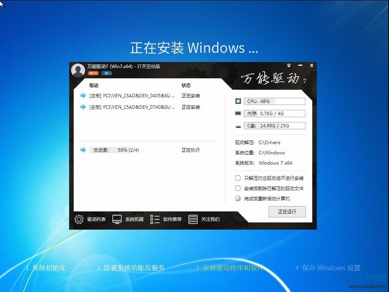
Task: Expand the first driver entry DEV_0405 arrow
Action: pos(83,96)
